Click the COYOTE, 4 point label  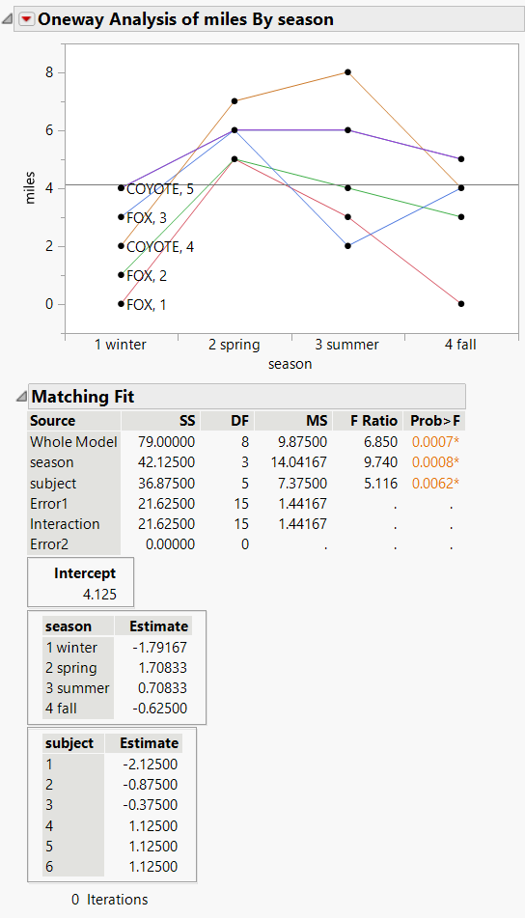tap(160, 247)
